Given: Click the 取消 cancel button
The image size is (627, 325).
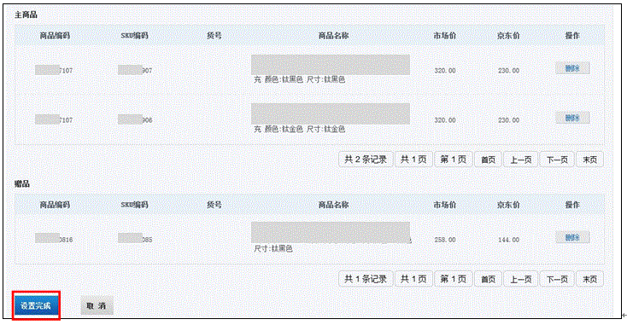Looking at the screenshot, I should tap(97, 306).
